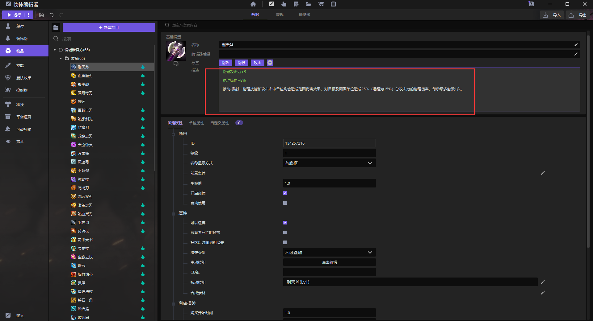Redo the last undone change

61,15
